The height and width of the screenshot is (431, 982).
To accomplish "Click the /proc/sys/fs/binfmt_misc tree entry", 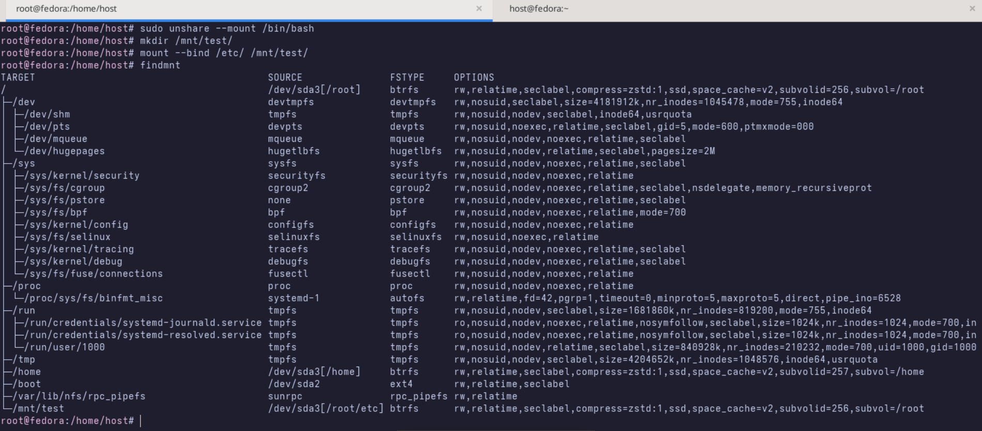I will click(x=93, y=298).
